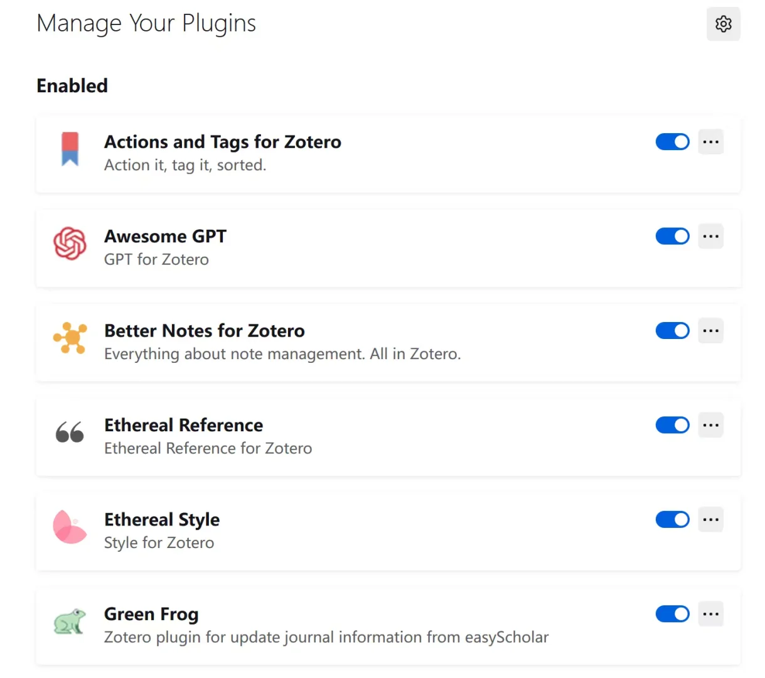Switch off the Ethereal Style plugin
The width and height of the screenshot is (765, 678).
pyautogui.click(x=672, y=520)
